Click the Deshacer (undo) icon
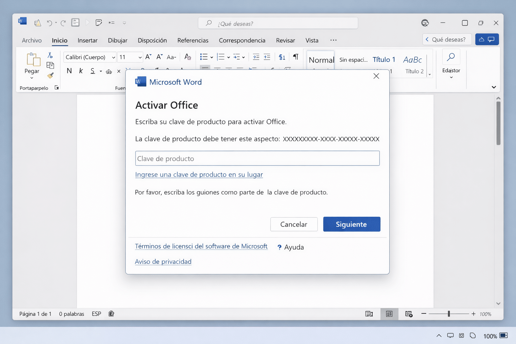Image resolution: width=516 pixels, height=344 pixels. click(49, 23)
